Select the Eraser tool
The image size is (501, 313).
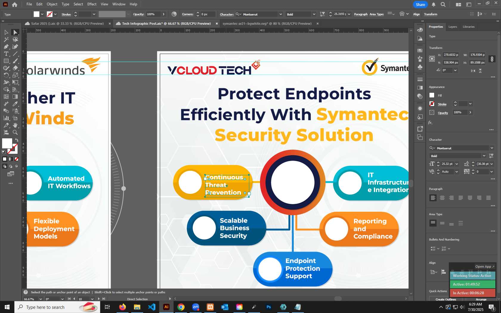15,68
